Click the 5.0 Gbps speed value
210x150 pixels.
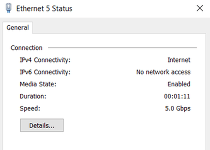click(178, 108)
